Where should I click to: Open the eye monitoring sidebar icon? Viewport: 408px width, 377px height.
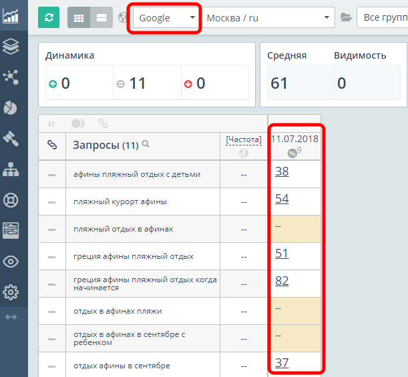click(11, 262)
